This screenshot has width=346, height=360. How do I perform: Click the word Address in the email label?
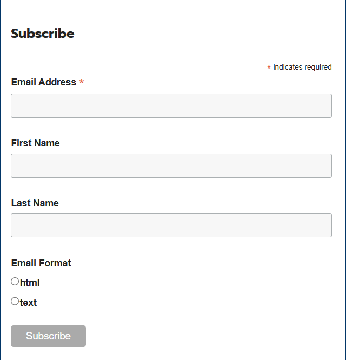click(58, 82)
